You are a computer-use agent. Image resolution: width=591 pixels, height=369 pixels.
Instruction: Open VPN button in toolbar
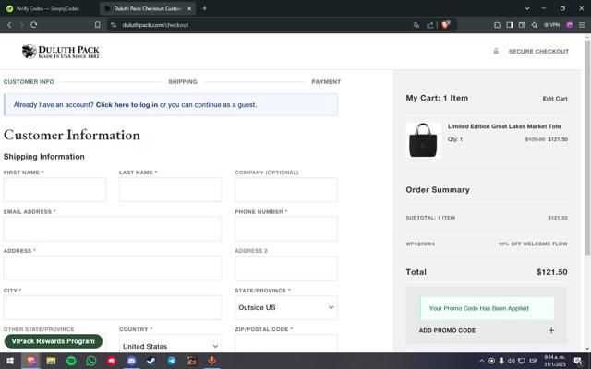point(552,25)
